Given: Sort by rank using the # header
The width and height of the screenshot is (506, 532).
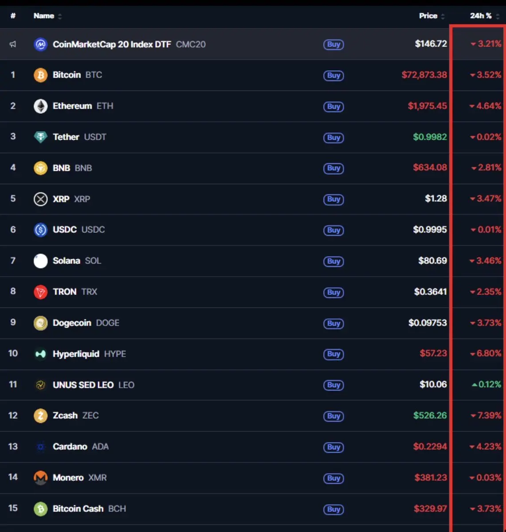Looking at the screenshot, I should point(13,16).
